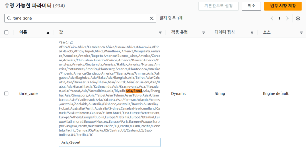Click the 일치 항목 1개 label
The height and width of the screenshot is (149, 306).
[x=171, y=18]
